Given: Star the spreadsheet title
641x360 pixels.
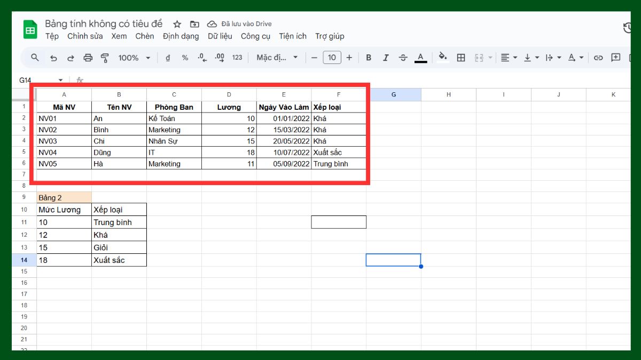Looking at the screenshot, I should point(176,23).
